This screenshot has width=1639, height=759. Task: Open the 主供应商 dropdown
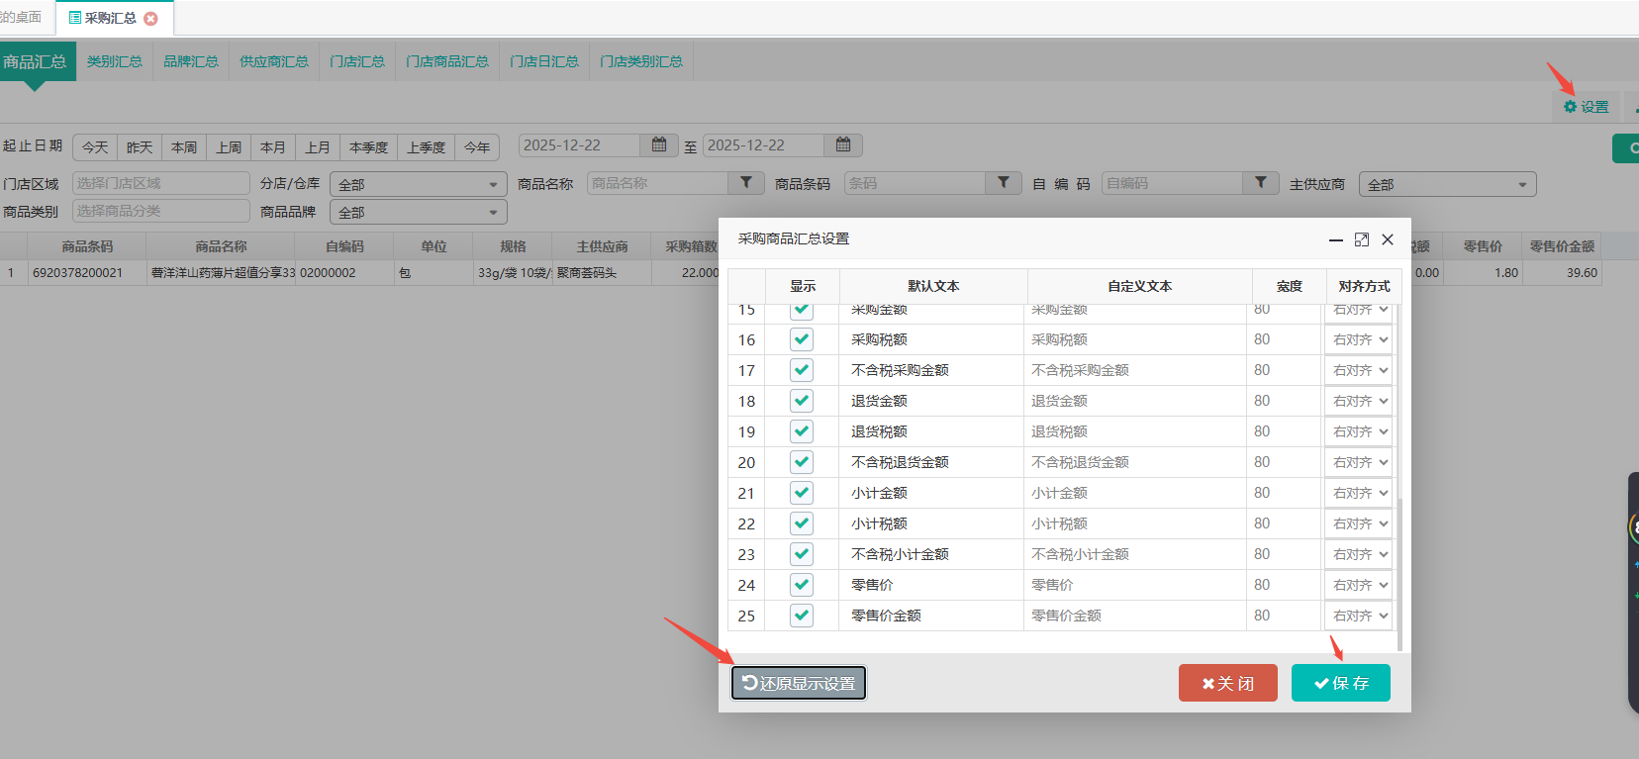tap(1451, 185)
